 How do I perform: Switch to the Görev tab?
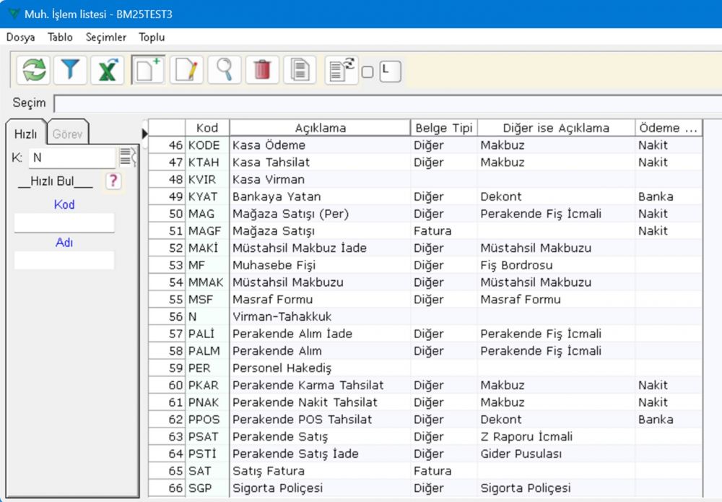coord(69,134)
